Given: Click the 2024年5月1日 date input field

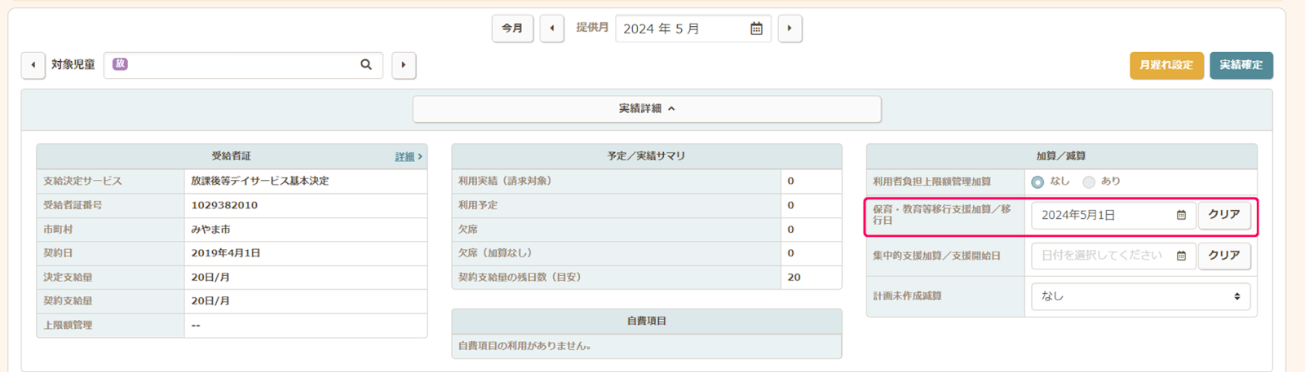Looking at the screenshot, I should pos(1101,215).
